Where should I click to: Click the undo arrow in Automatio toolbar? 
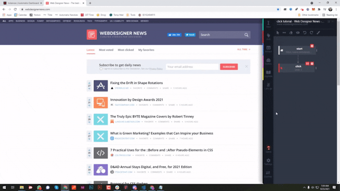pos(305,33)
